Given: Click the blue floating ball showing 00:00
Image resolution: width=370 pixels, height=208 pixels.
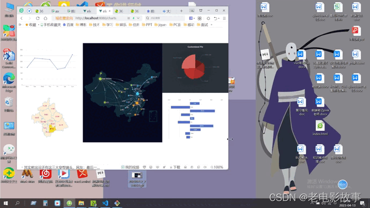Looking at the screenshot, I should pyautogui.click(x=343, y=184).
